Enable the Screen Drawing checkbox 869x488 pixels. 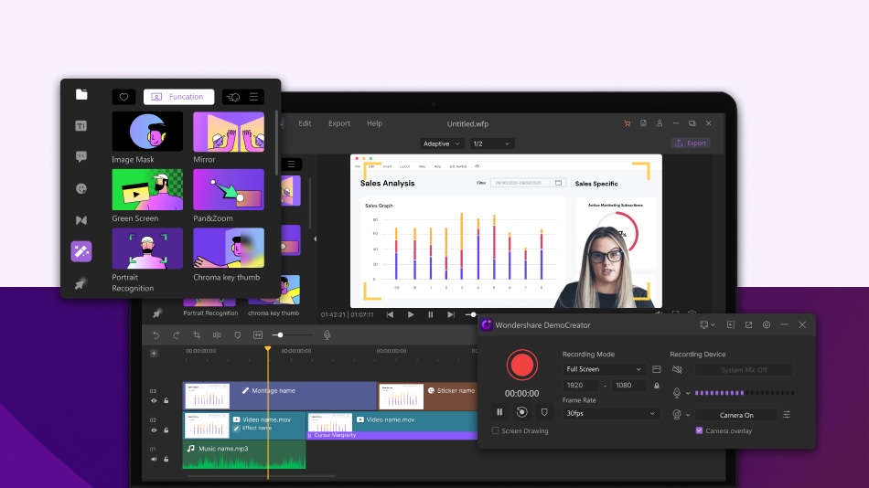(496, 430)
